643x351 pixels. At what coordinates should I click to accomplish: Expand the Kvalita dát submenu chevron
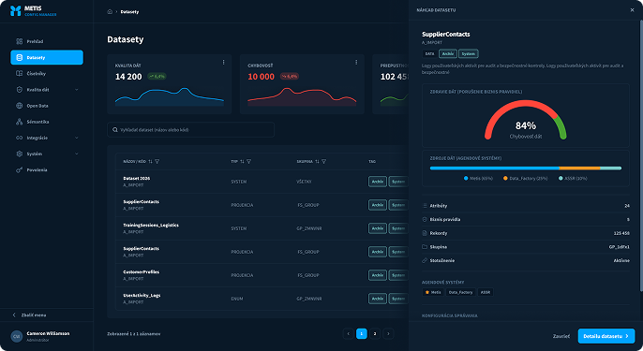tap(77, 90)
